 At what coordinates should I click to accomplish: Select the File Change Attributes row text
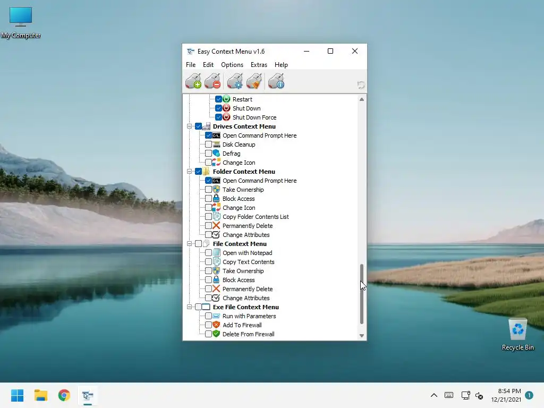click(246, 298)
